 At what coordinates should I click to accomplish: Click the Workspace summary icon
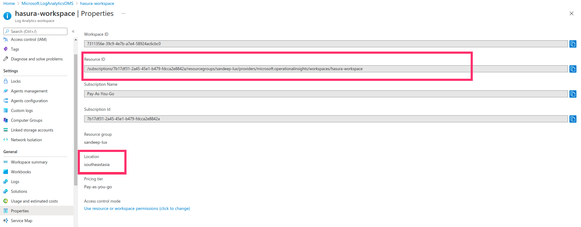click(5, 162)
